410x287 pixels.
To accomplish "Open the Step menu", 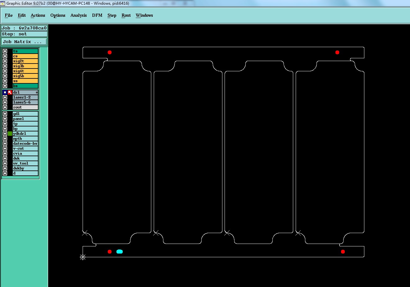I will coord(112,15).
